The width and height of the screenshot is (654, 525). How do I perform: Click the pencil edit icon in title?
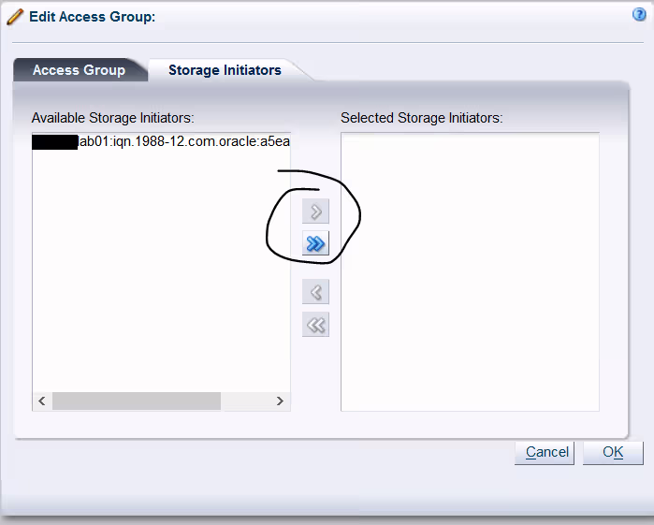tap(15, 17)
